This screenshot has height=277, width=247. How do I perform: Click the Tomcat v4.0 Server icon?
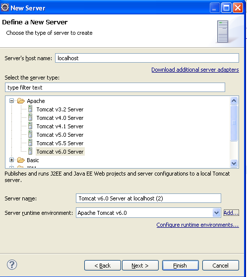30,118
